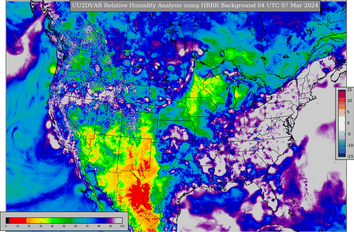The height and width of the screenshot is (232, 354).
Task: Click the '30' label on humidity colorbar
Action: (x=41, y=226)
